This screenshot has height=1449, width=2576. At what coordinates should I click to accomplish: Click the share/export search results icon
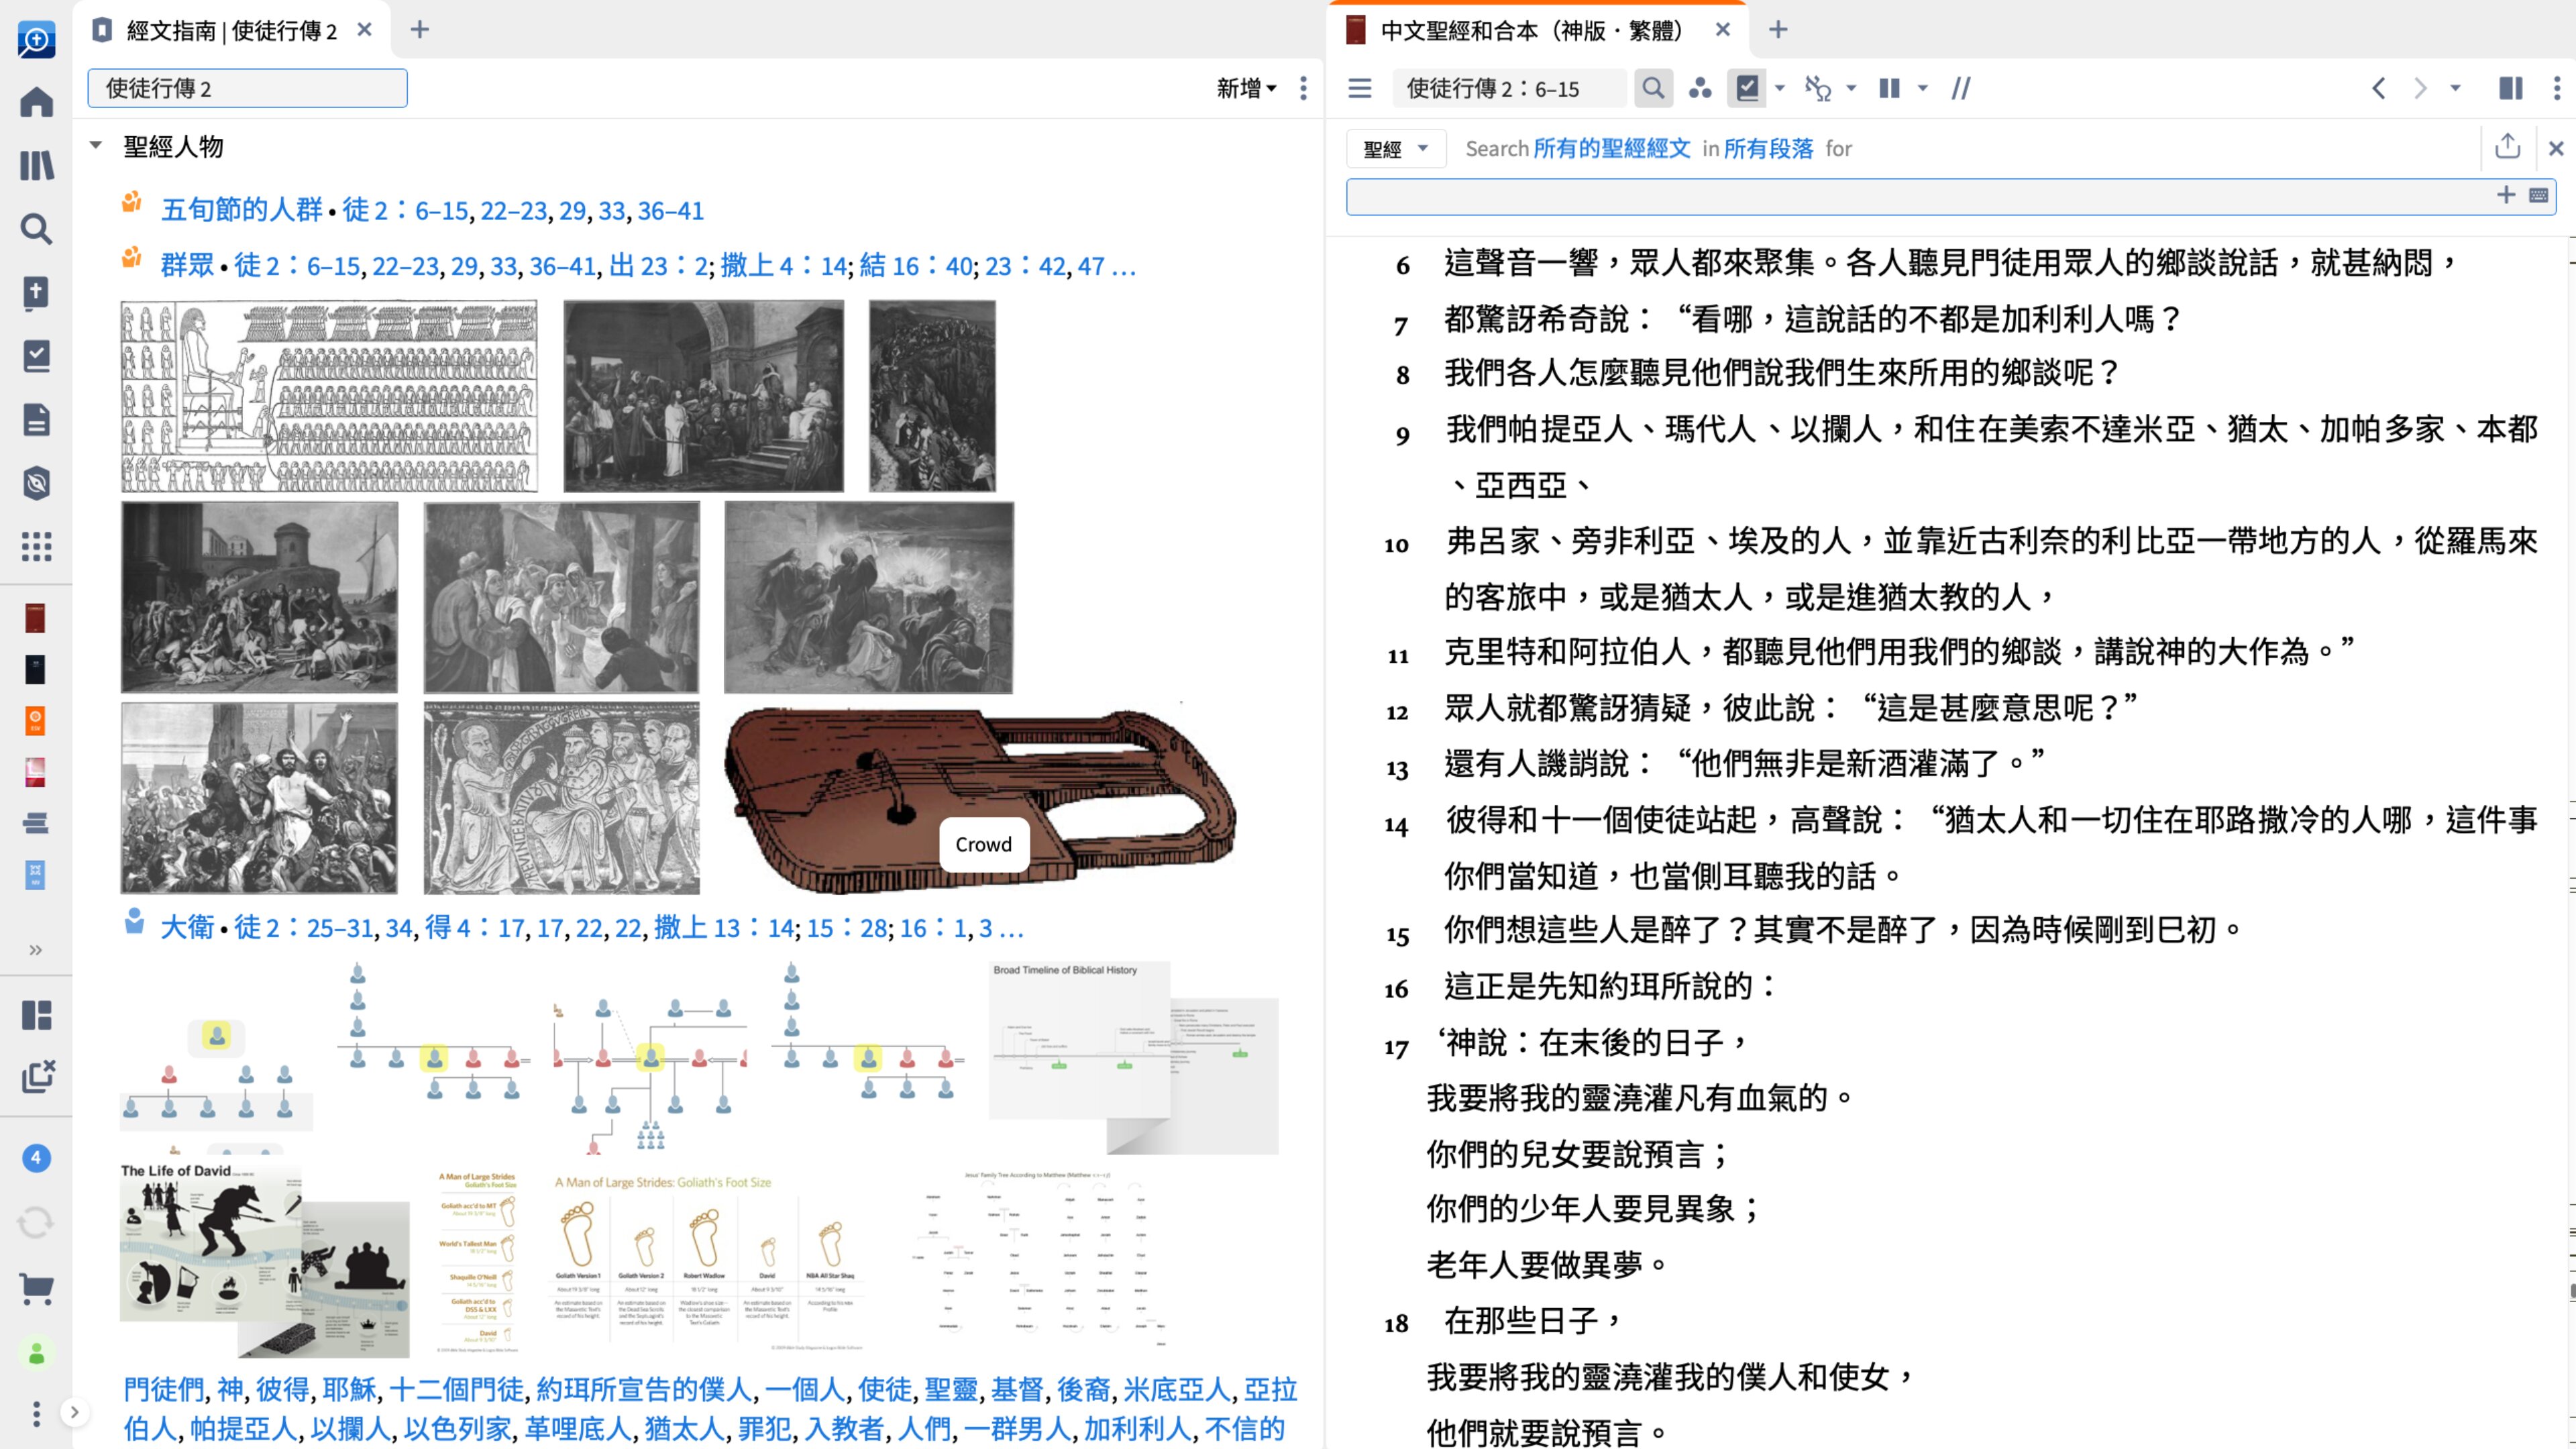[x=2507, y=147]
